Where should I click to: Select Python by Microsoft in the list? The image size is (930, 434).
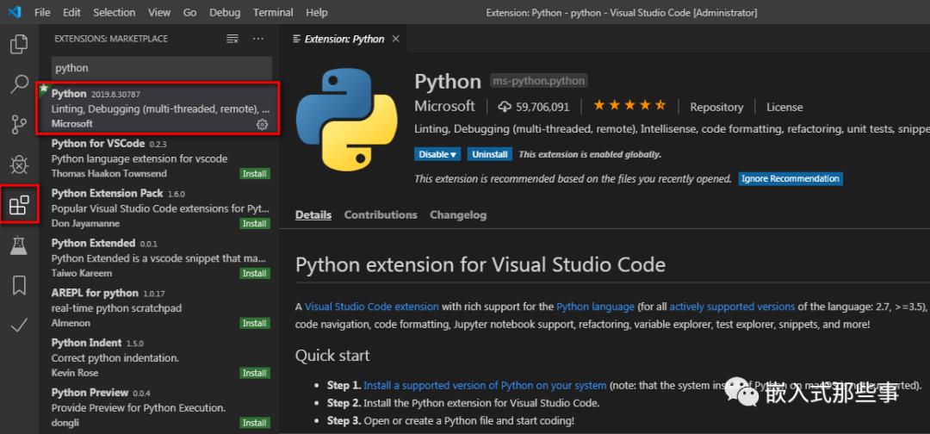tap(158, 108)
